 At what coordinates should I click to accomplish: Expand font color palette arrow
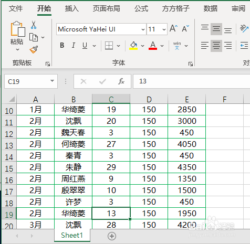162,46
